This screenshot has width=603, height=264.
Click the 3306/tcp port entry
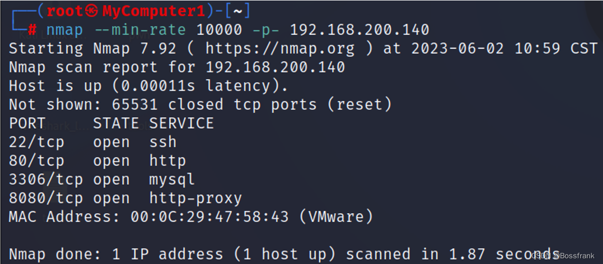(x=46, y=180)
